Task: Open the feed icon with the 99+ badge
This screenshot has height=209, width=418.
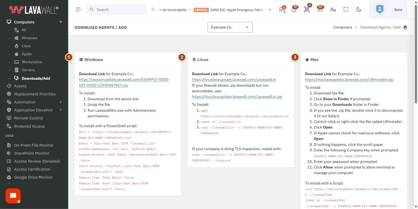Action: pos(320,10)
